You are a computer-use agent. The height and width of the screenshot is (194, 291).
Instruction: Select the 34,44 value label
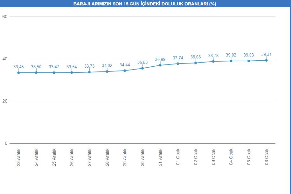(125, 65)
